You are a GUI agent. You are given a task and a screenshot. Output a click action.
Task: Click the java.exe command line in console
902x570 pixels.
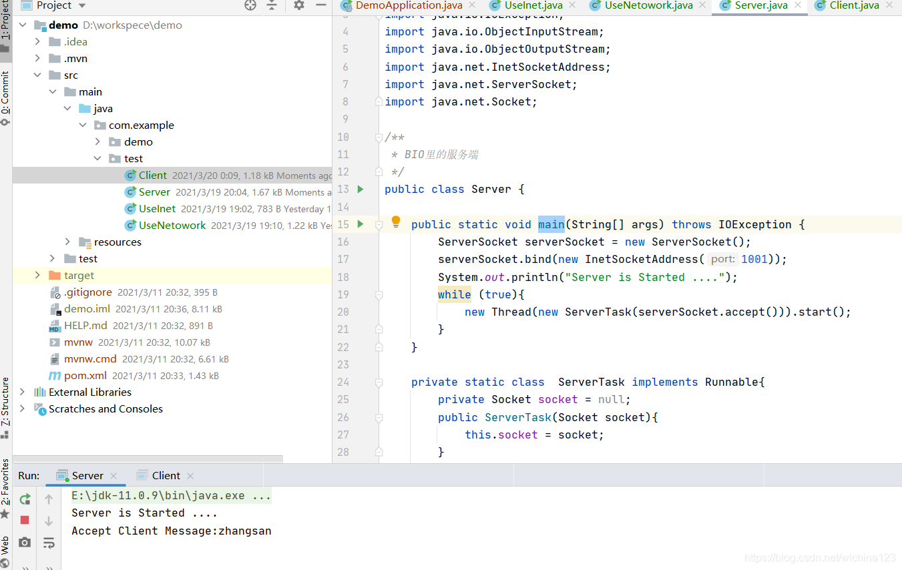[x=172, y=496]
